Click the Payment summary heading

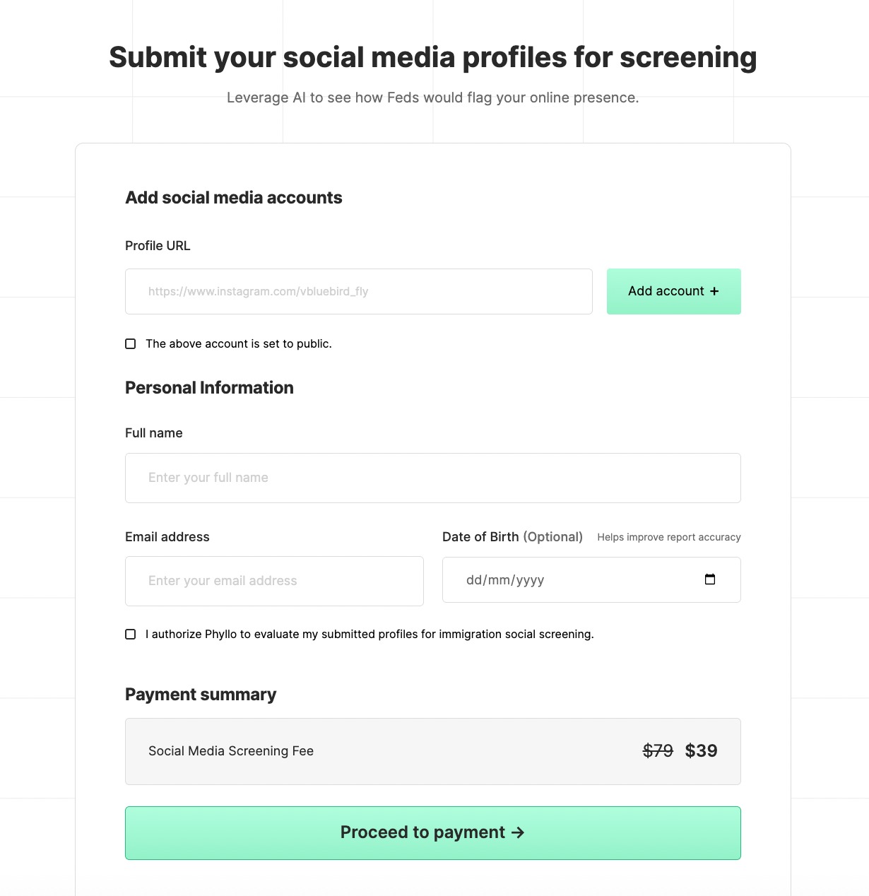point(201,695)
